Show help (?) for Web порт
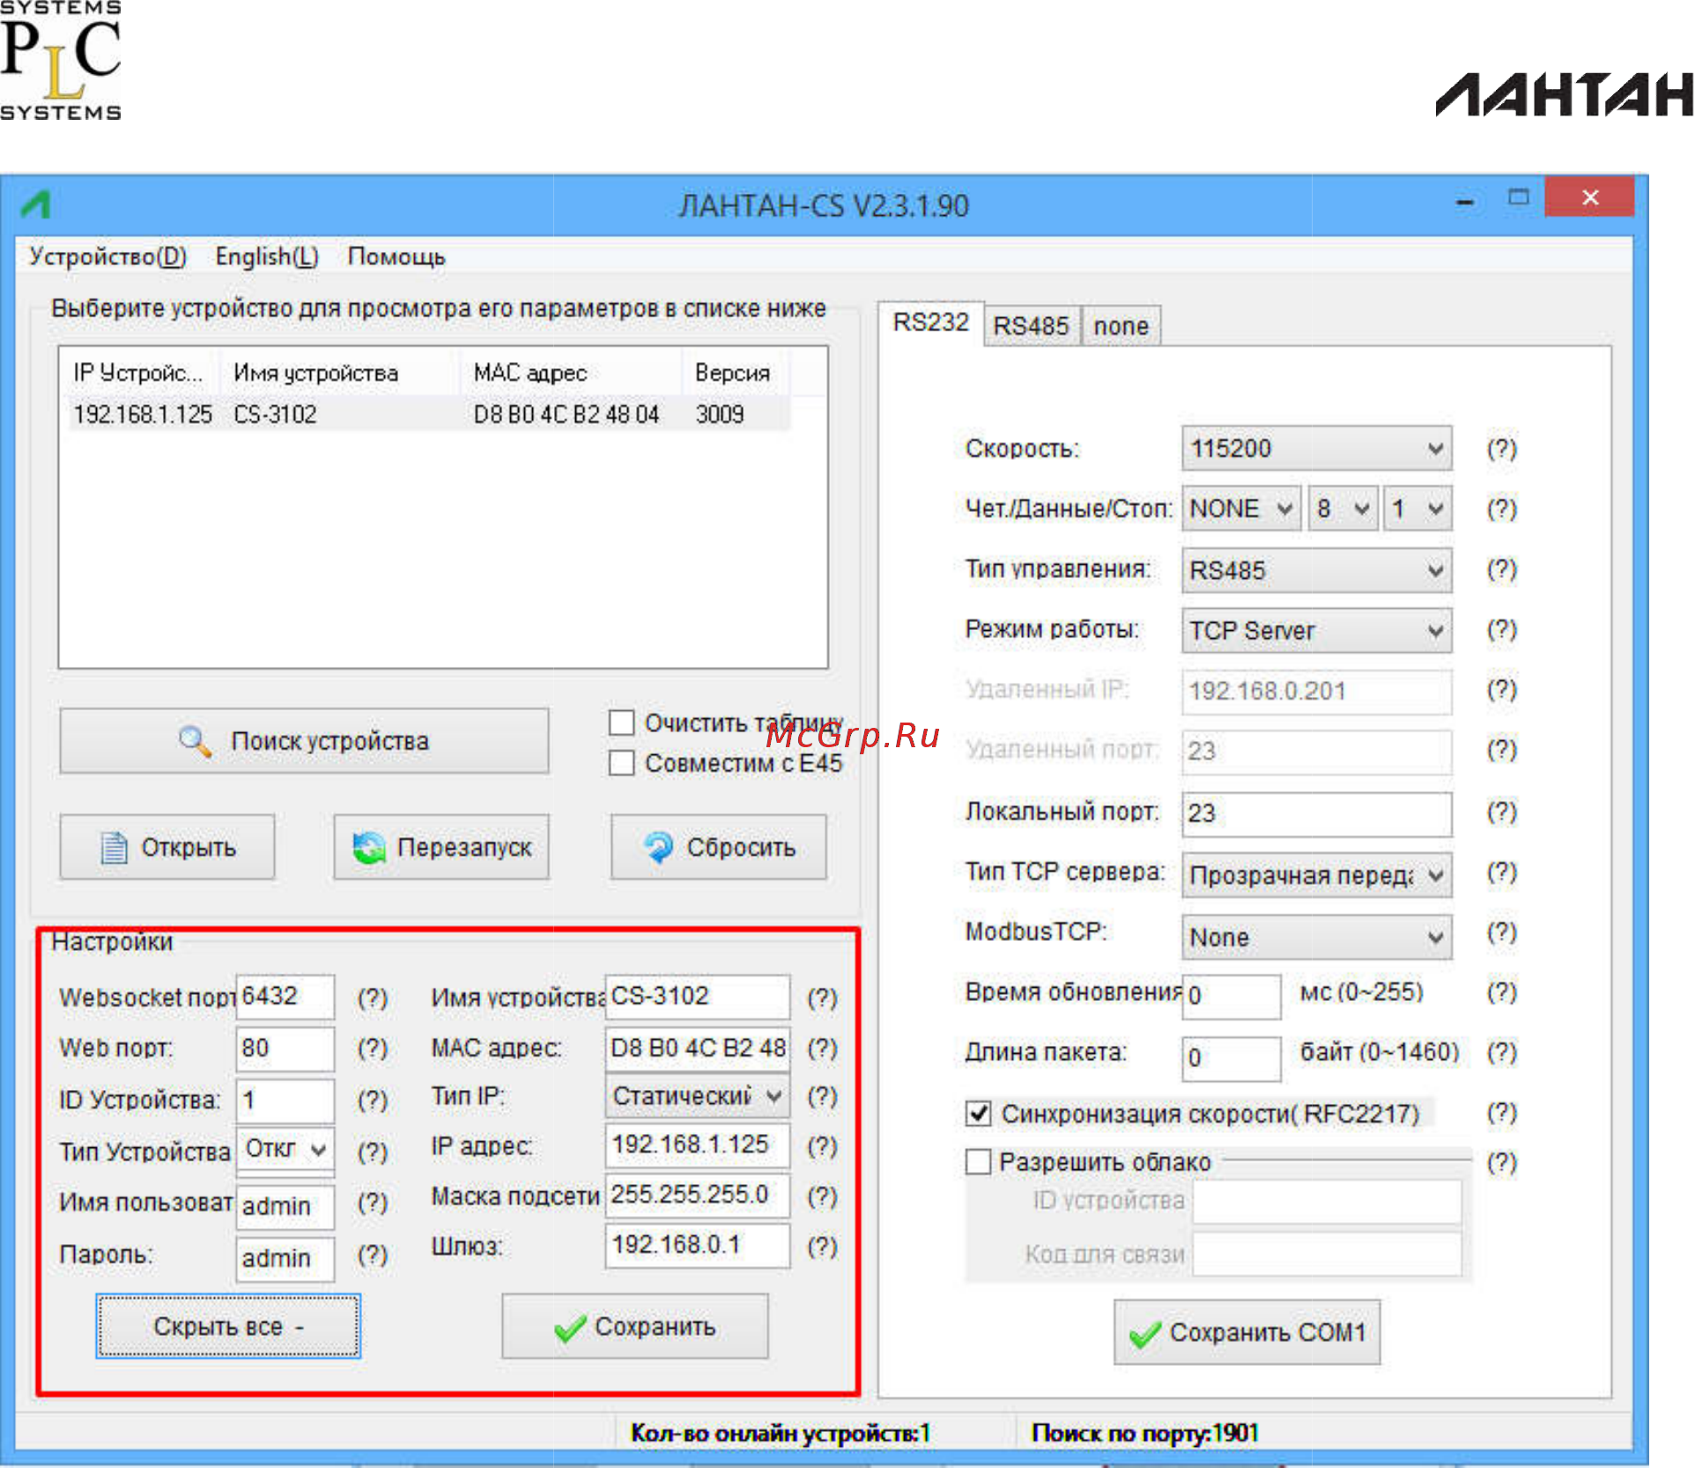 pyautogui.click(x=373, y=1049)
